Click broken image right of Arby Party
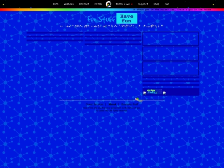This screenshot has height=168, width=224. [x=164, y=93]
